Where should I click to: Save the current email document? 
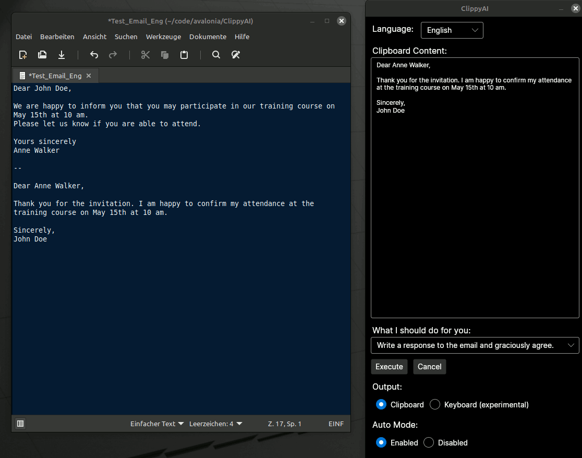click(x=62, y=55)
